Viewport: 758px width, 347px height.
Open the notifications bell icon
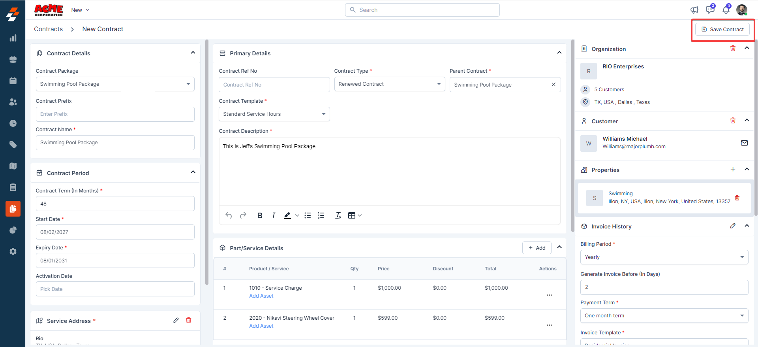tap(726, 10)
